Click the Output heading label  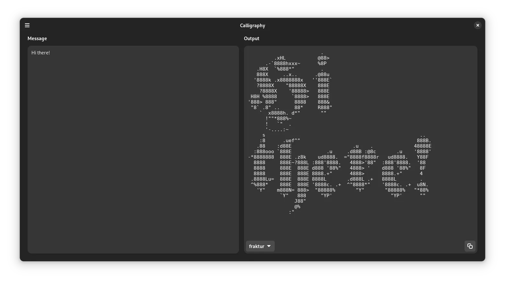251,39
